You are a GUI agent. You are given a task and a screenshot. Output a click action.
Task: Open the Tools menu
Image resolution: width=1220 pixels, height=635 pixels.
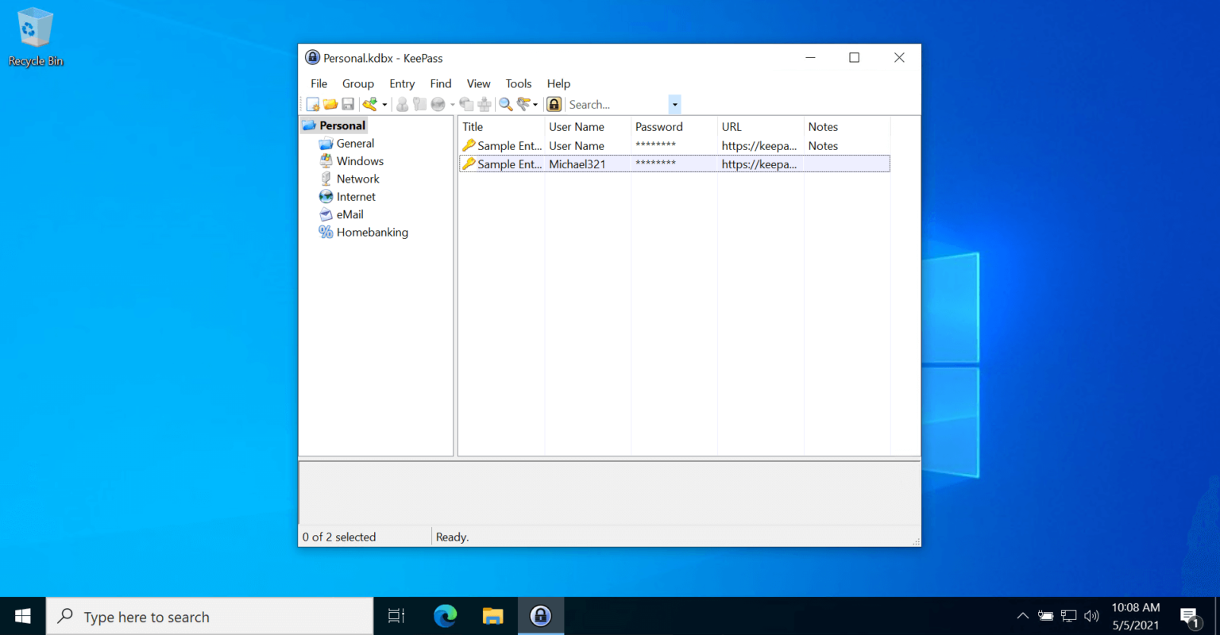click(x=519, y=83)
